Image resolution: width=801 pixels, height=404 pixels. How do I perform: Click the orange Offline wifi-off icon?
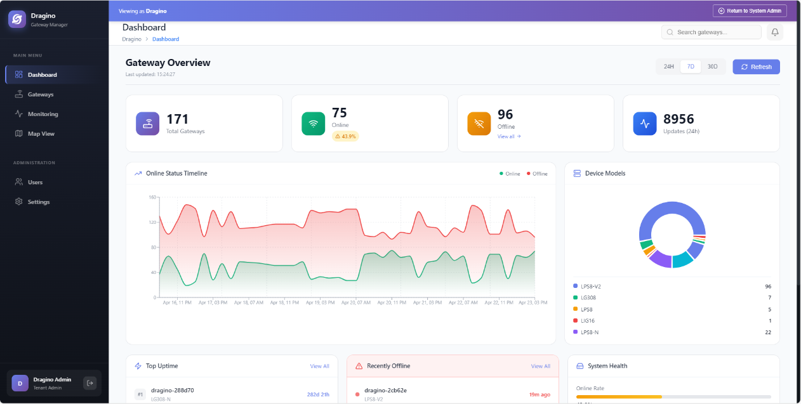(x=479, y=124)
